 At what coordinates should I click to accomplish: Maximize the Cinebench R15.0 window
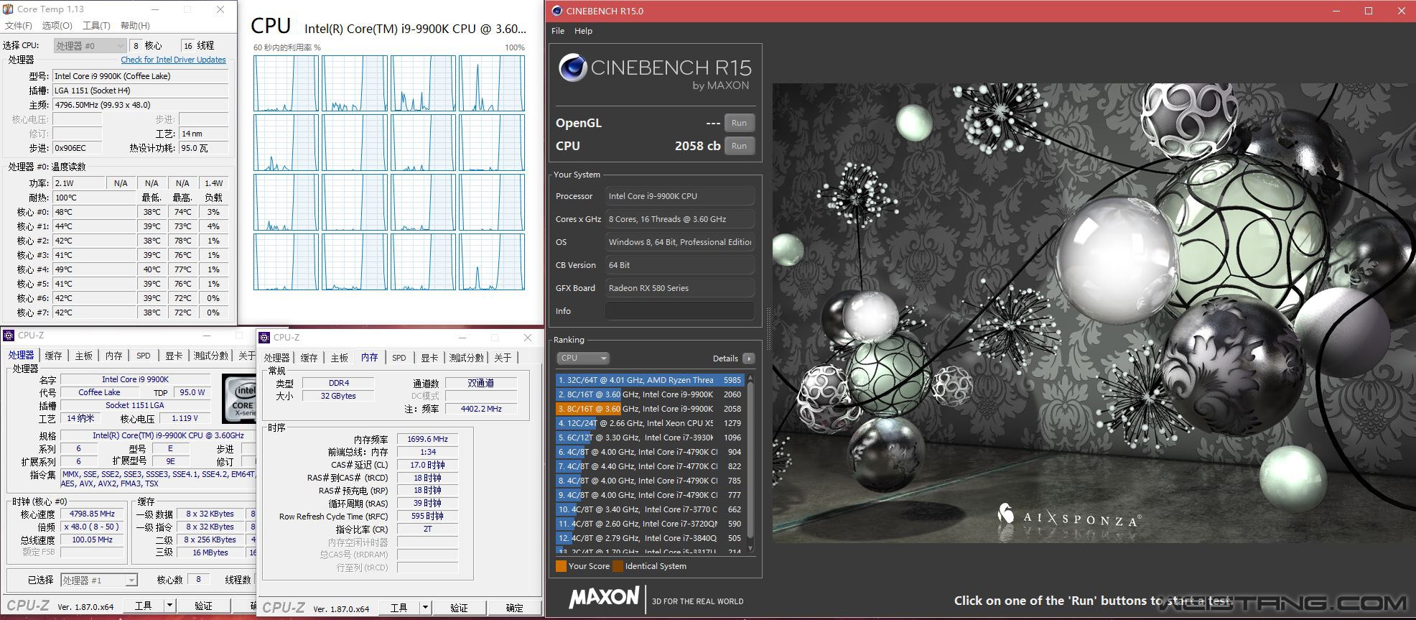point(1369,11)
